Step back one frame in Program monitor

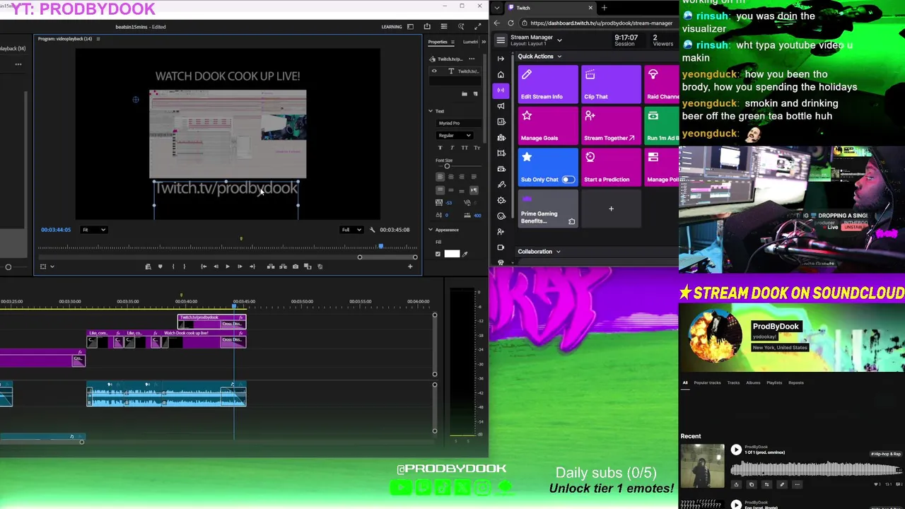click(216, 267)
